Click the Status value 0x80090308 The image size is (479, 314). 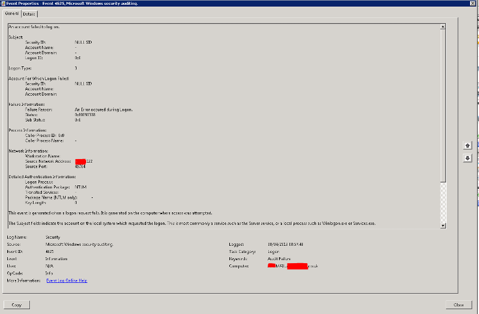[85, 115]
